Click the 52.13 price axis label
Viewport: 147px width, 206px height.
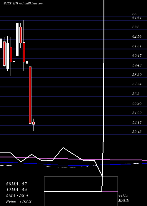(137, 132)
